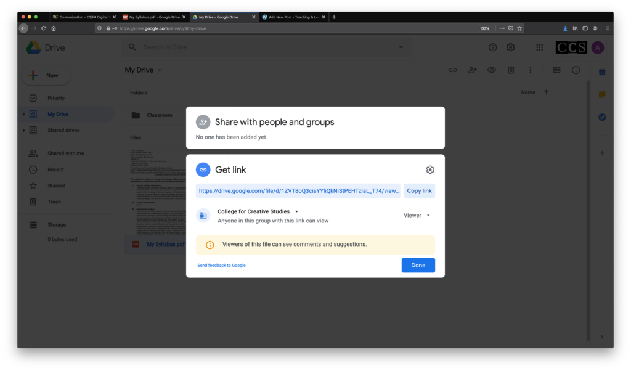Click the trash Remove icon in toolbar
Viewport: 631px width, 371px height.
[x=511, y=70]
